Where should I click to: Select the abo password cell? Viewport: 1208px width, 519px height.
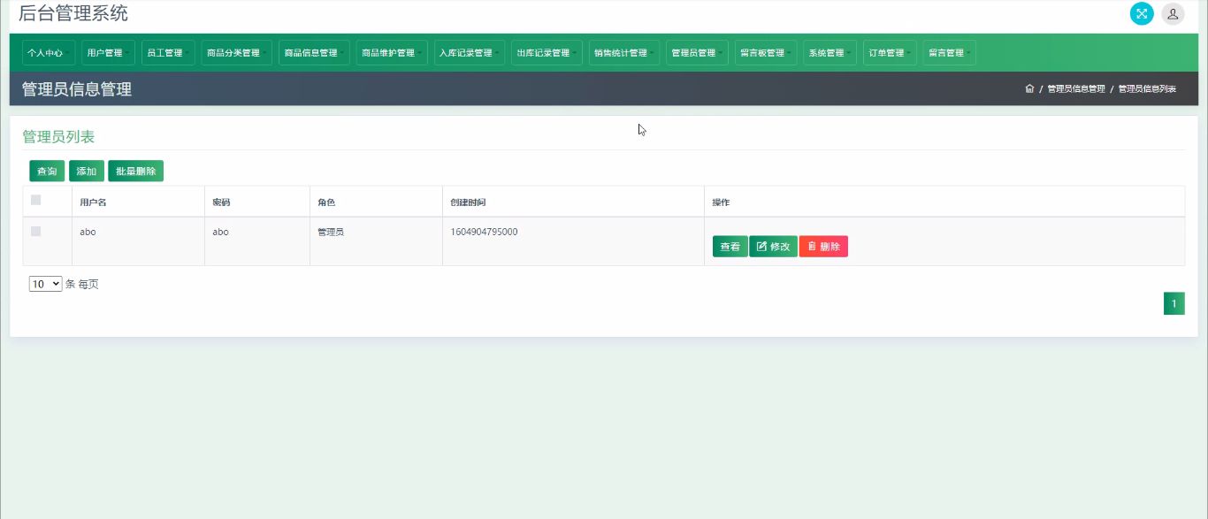coord(256,241)
